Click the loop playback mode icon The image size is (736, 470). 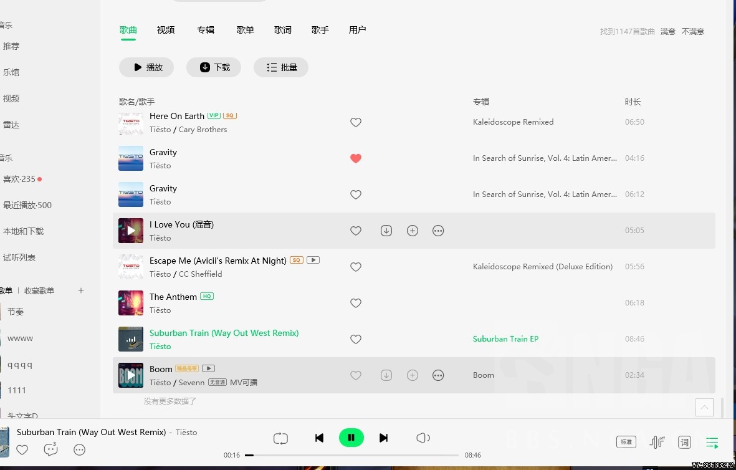[280, 438]
